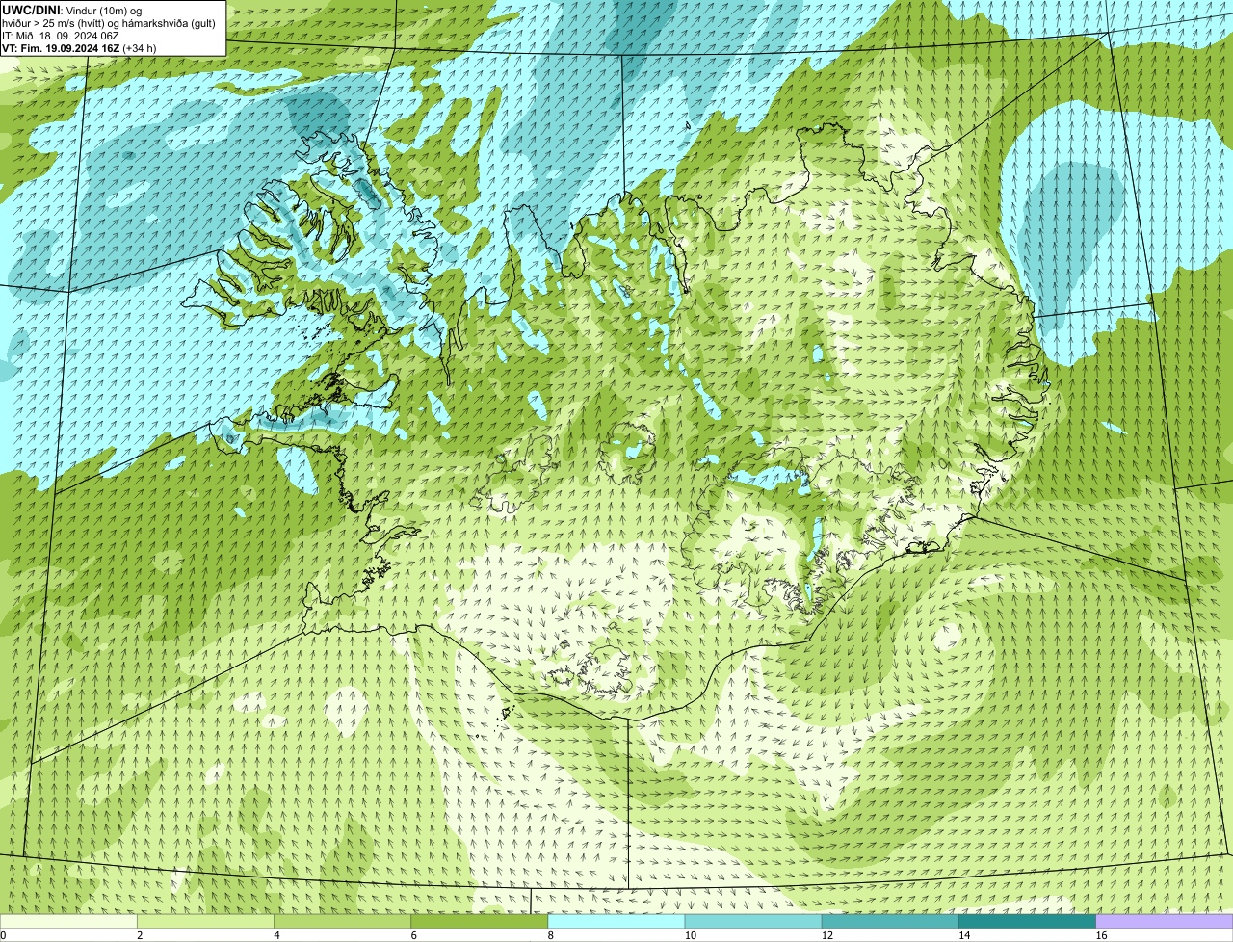Image resolution: width=1233 pixels, height=942 pixels.
Task: Click the legend value label '4'
Action: pyautogui.click(x=276, y=935)
